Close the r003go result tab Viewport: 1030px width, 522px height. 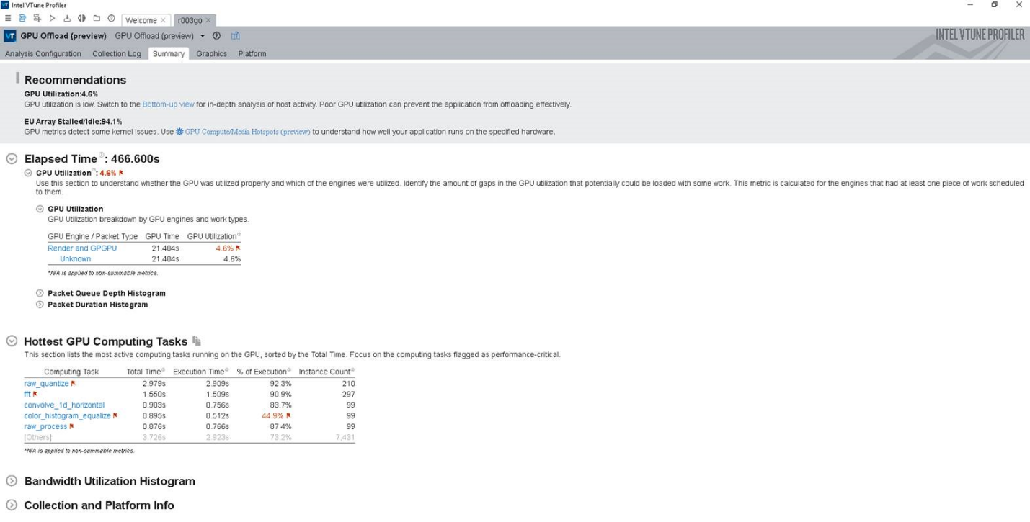208,20
